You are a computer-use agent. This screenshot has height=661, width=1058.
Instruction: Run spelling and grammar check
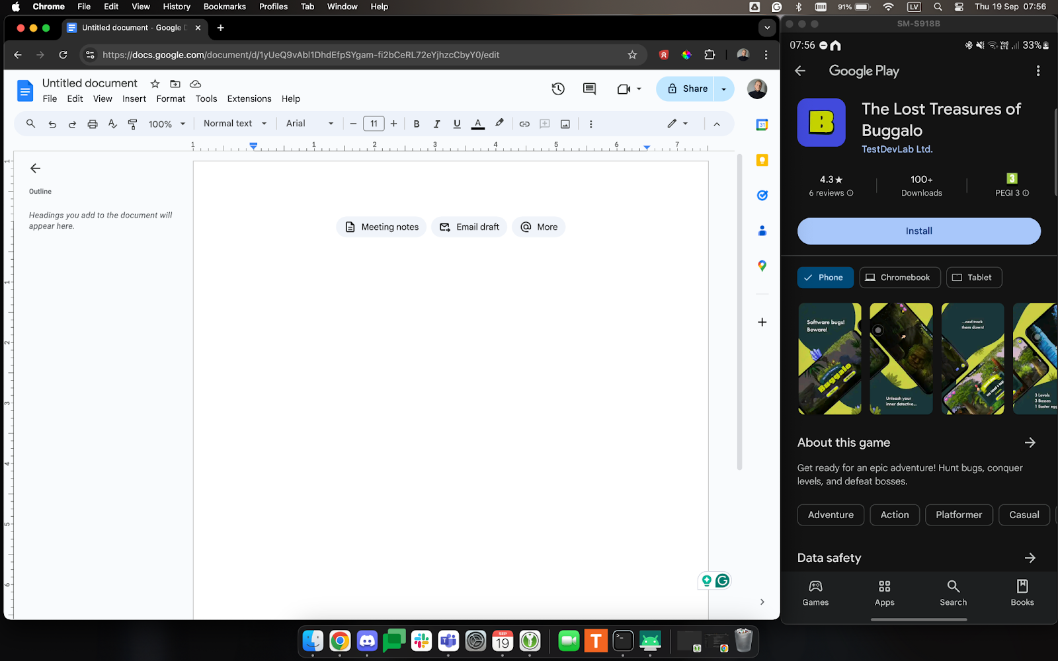(112, 124)
